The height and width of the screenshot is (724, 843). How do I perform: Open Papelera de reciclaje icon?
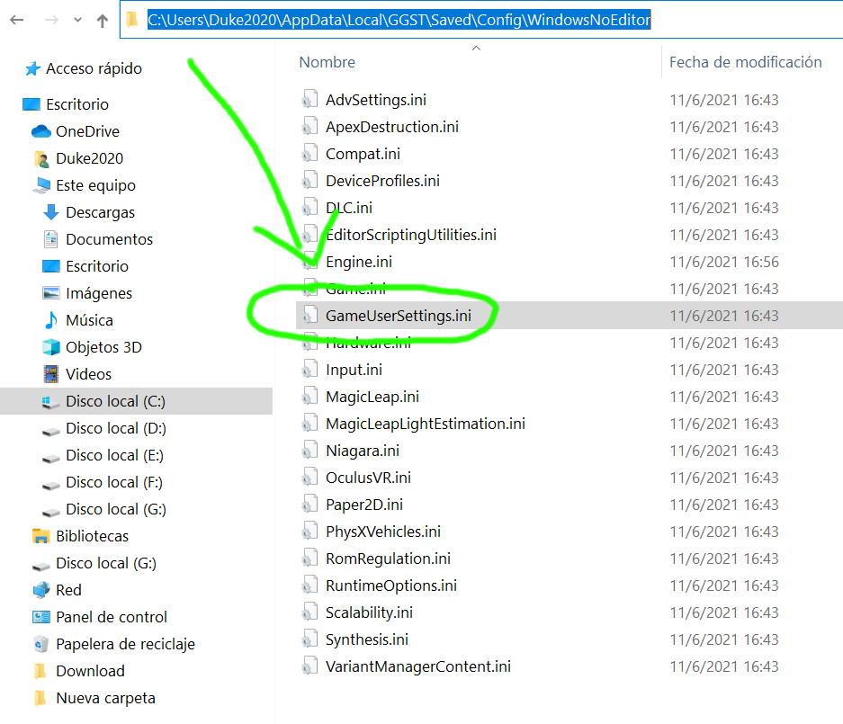click(41, 644)
